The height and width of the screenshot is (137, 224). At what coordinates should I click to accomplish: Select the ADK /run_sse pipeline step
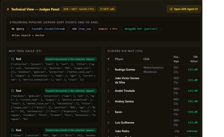point(81,29)
